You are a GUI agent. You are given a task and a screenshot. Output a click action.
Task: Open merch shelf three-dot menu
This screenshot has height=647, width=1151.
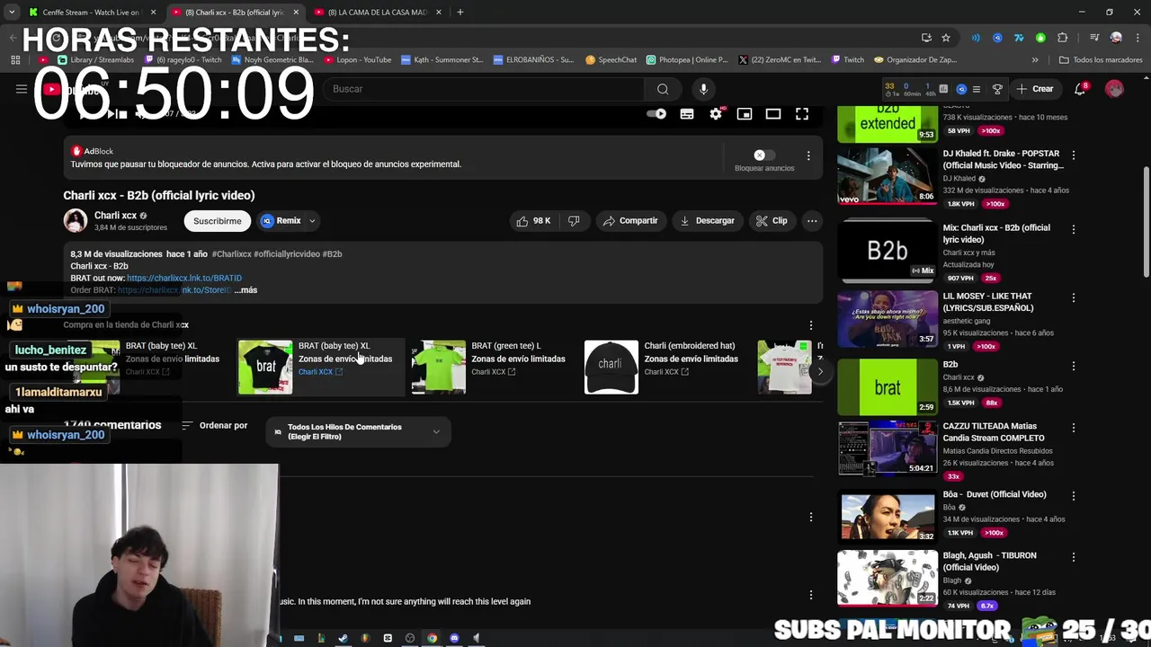(x=811, y=325)
